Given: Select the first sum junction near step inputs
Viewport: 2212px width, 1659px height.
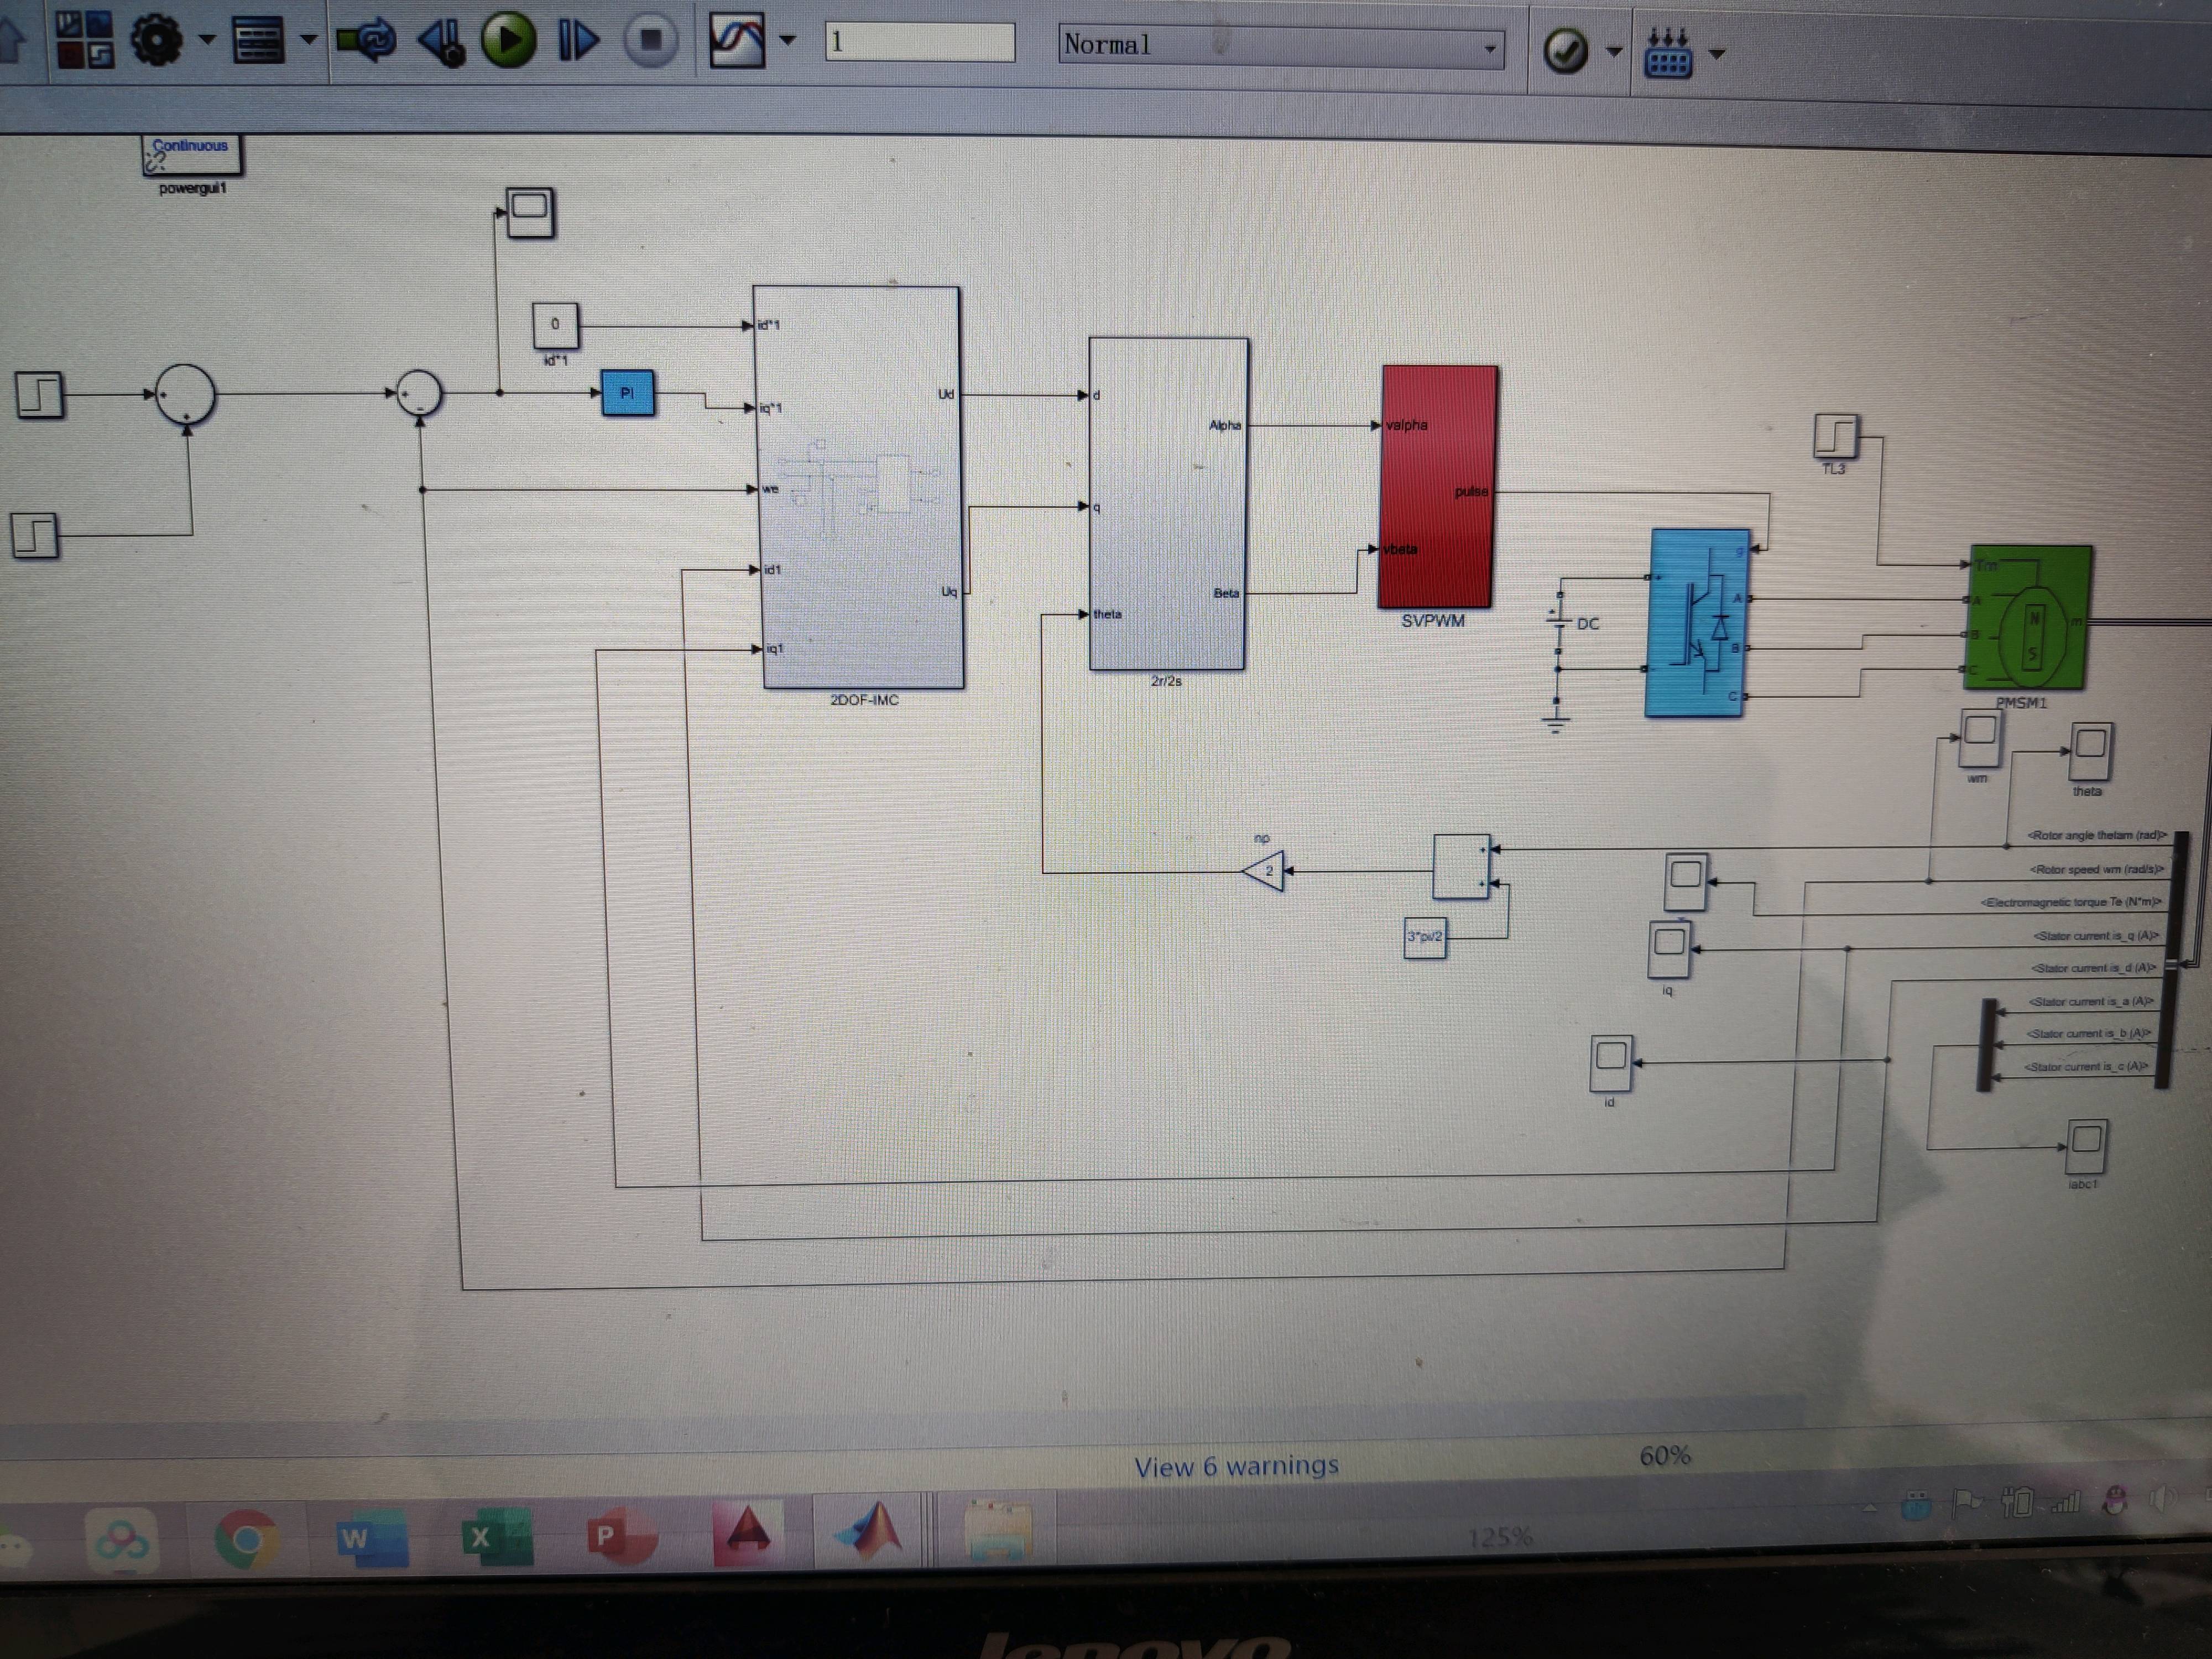Looking at the screenshot, I should pyautogui.click(x=185, y=395).
